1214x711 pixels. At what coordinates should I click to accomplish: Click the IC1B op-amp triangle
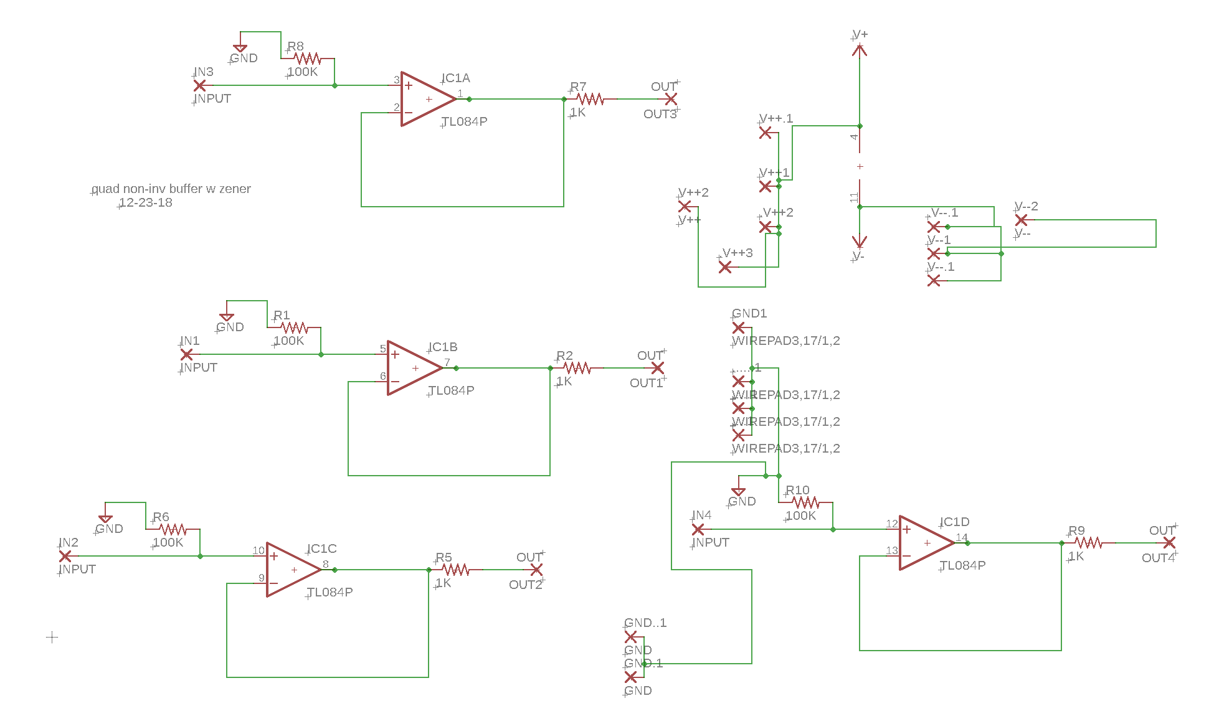click(413, 368)
